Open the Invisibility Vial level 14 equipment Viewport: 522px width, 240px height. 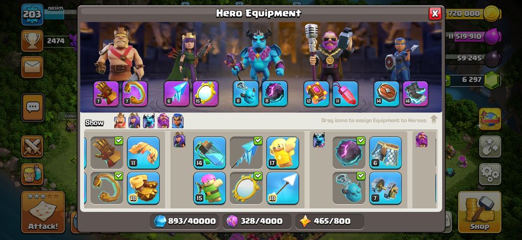tap(210, 153)
